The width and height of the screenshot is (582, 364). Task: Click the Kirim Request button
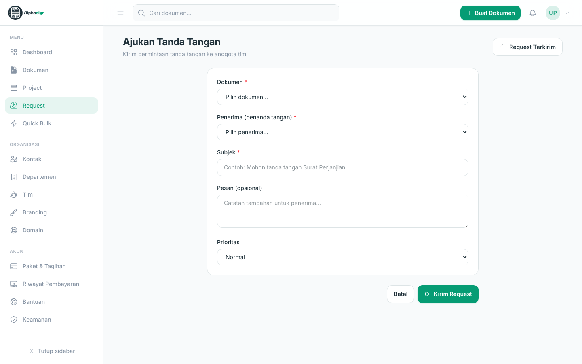click(x=448, y=294)
